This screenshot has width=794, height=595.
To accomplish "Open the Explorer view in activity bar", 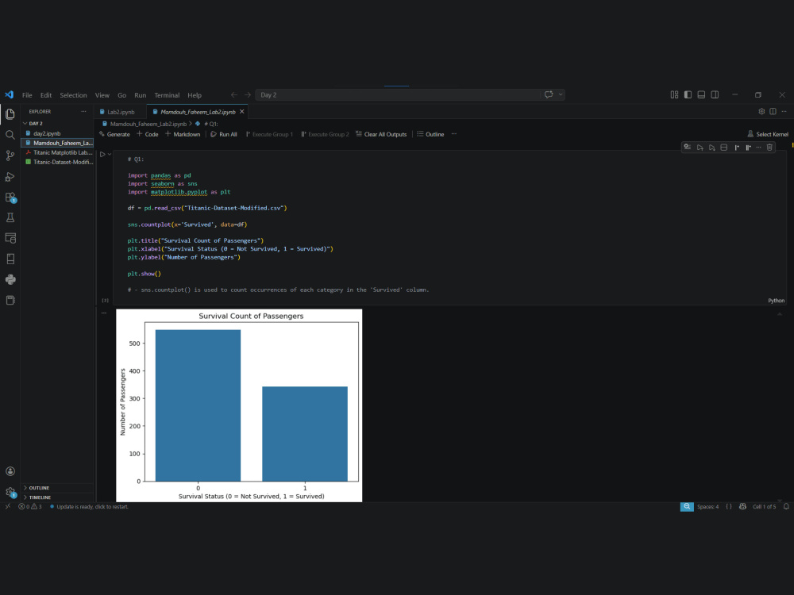I will click(10, 114).
